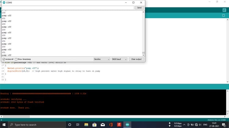This screenshot has width=229, height=128.
Task: Click the Windows search box
Action: [37, 124]
